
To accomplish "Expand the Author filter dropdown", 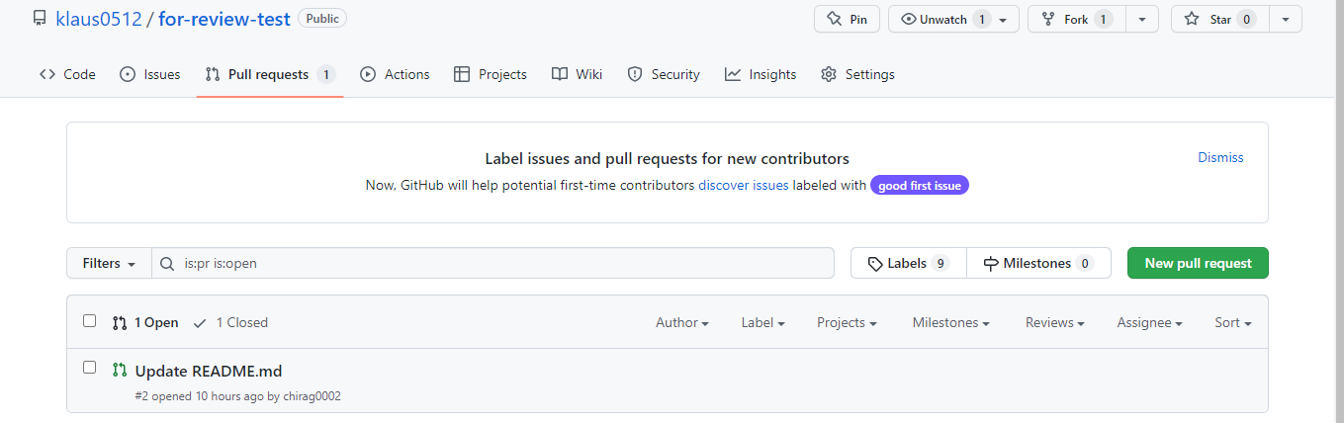I will click(682, 322).
